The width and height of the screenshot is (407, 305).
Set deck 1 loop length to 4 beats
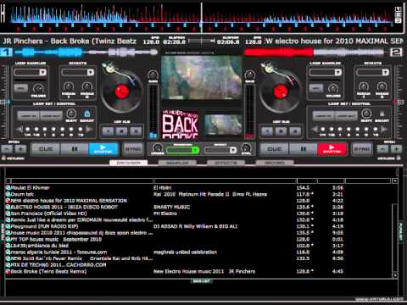pyautogui.click(x=63, y=130)
